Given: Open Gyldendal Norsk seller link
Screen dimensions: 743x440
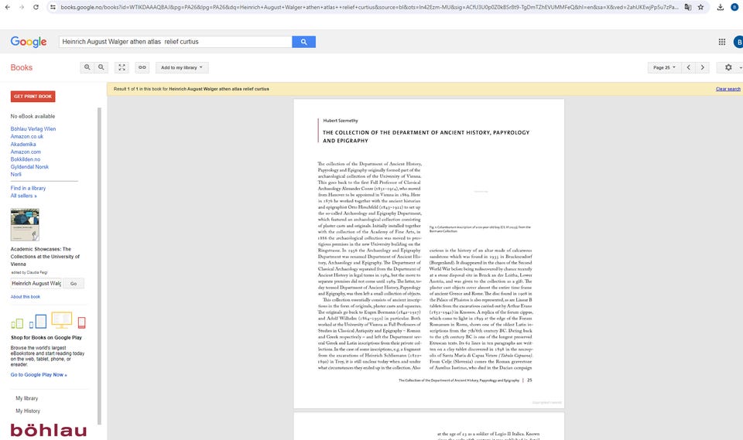Looking at the screenshot, I should [29, 167].
